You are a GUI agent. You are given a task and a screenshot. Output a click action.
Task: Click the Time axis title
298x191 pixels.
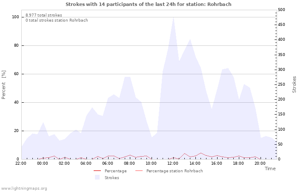coord(270,169)
